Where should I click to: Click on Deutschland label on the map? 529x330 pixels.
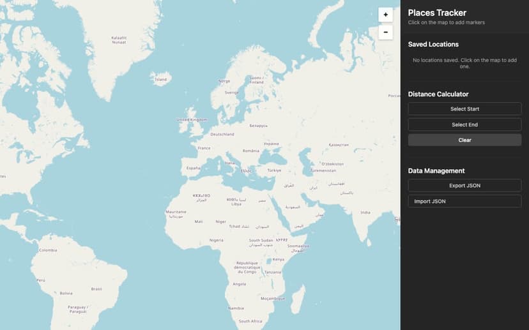pyautogui.click(x=222, y=134)
